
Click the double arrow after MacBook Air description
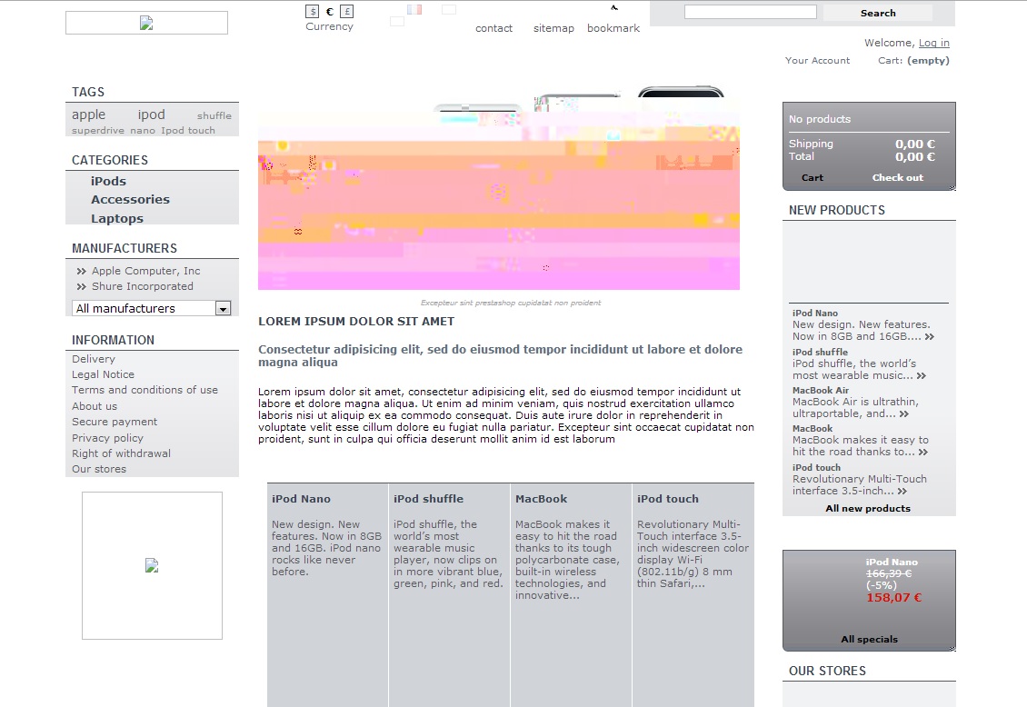coord(904,413)
